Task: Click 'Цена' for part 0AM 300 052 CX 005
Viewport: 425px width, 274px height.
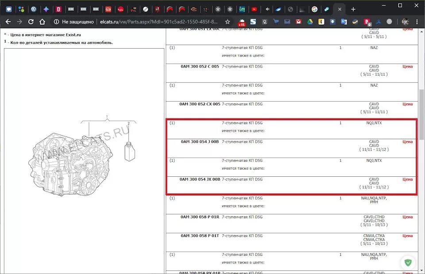Action: tap(407, 104)
